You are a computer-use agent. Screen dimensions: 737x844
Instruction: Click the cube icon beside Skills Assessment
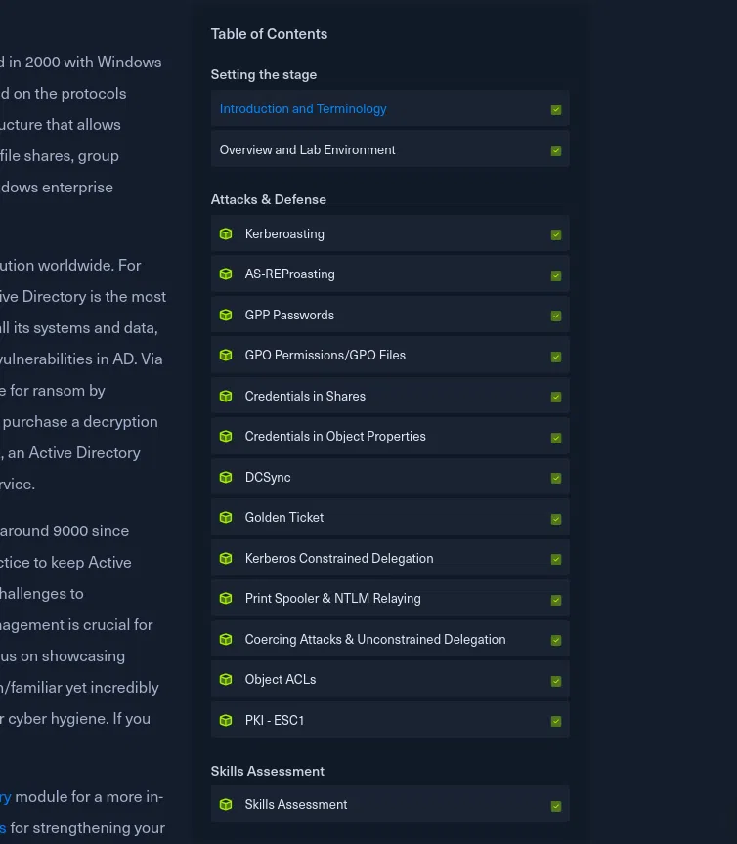click(226, 805)
